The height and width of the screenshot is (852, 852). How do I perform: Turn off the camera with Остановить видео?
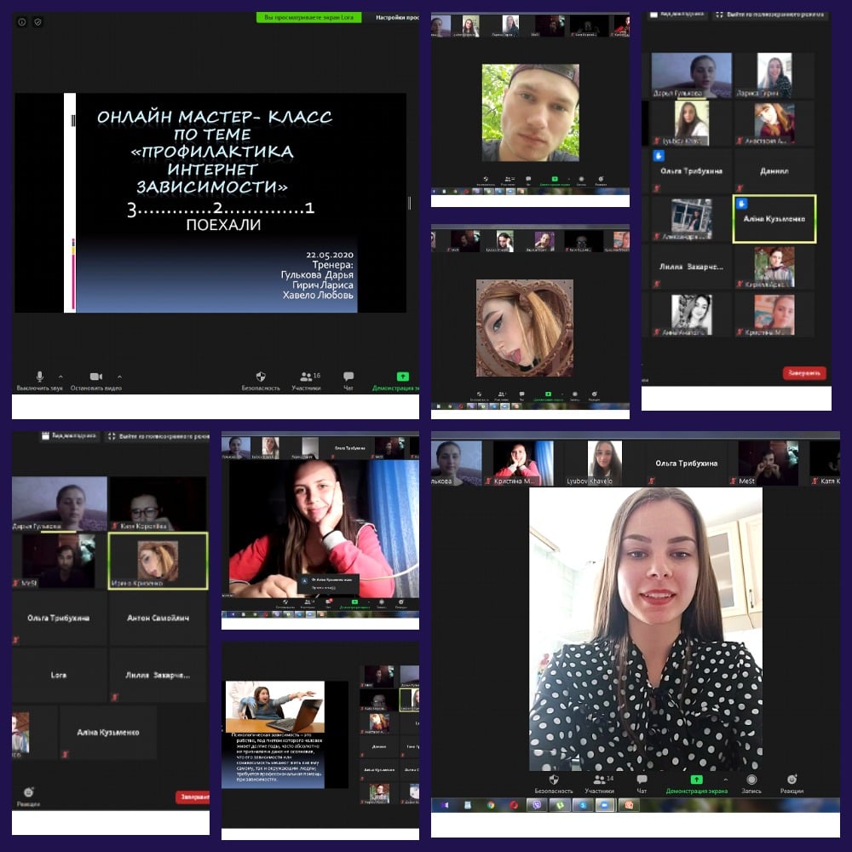click(x=95, y=379)
